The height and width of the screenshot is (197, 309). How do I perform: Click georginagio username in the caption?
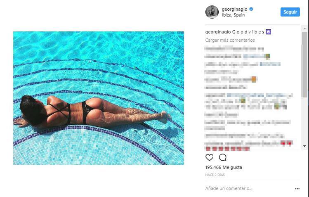(218, 32)
